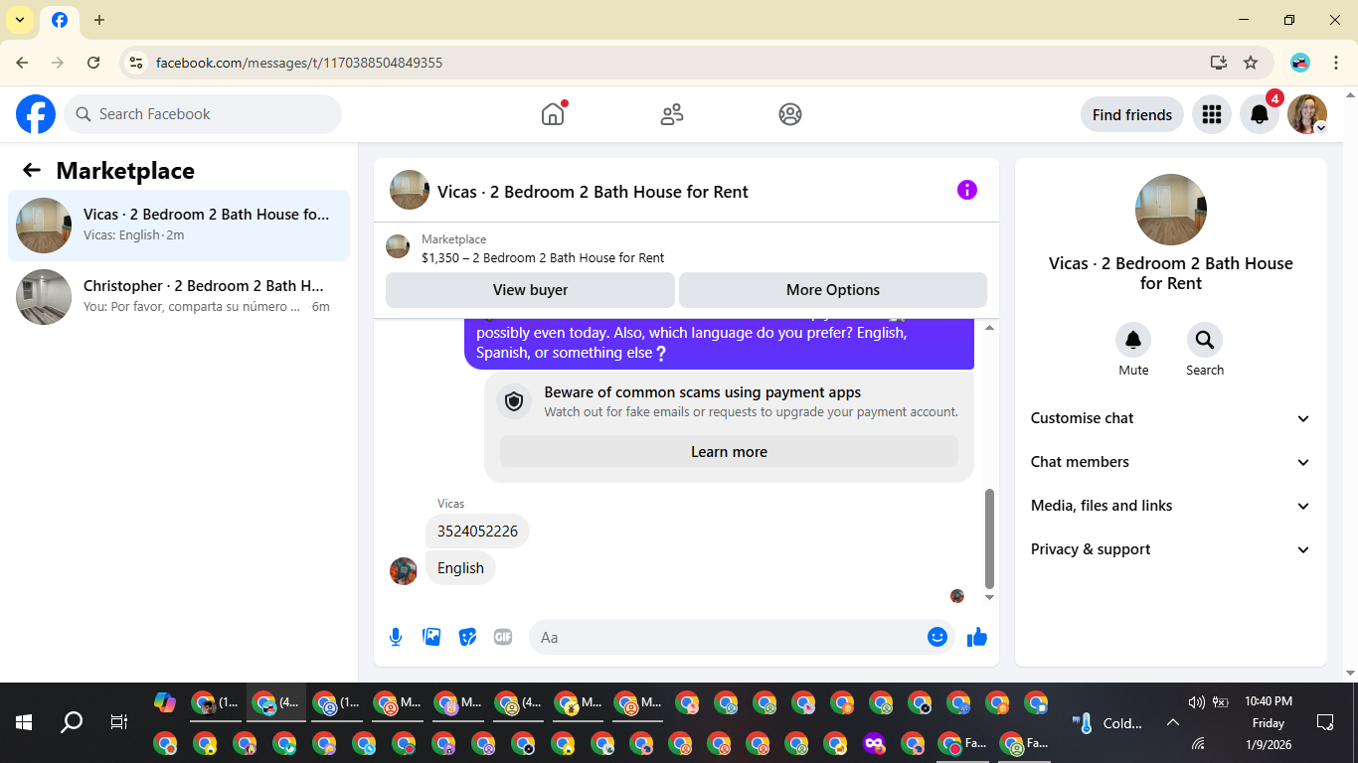This screenshot has width=1358, height=763.
Task: Expand the Privacy & support section
Action: click(x=1171, y=549)
